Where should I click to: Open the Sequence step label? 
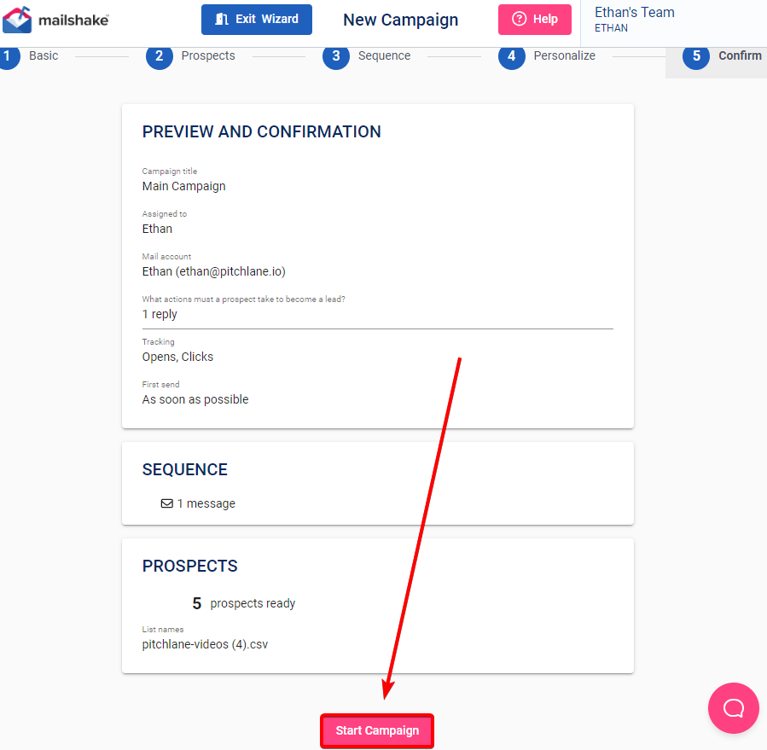384,55
